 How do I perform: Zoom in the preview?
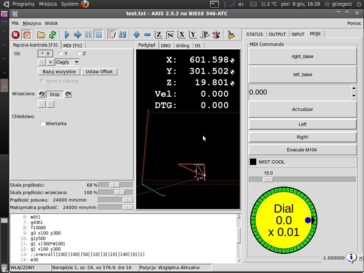click(136, 35)
